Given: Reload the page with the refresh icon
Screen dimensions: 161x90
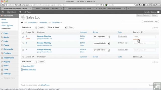Looking at the screenshot, I should (101, 5).
